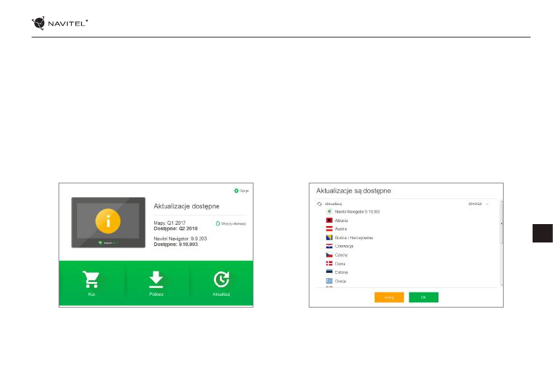
Task: Select the Dania flag icon
Action: pyautogui.click(x=329, y=264)
